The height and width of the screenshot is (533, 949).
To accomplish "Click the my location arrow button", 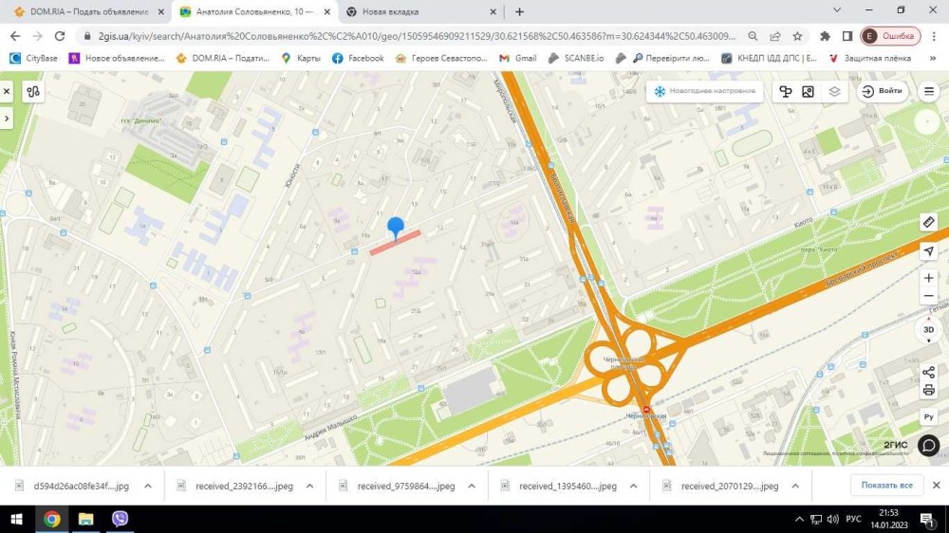I will [x=928, y=251].
